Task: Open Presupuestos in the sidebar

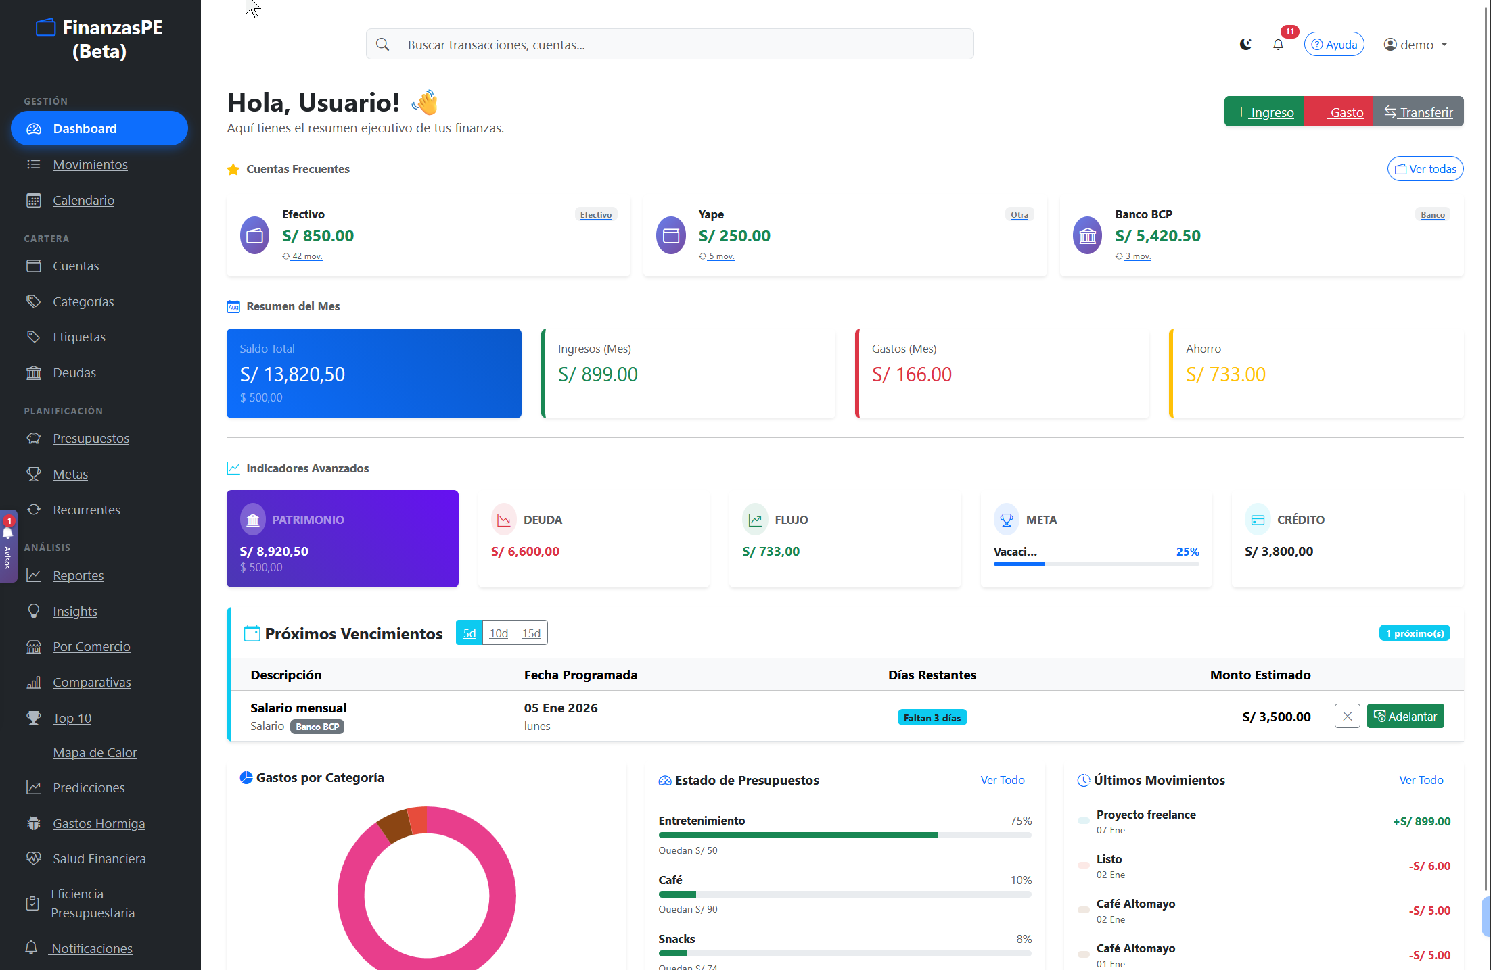Action: [x=91, y=438]
